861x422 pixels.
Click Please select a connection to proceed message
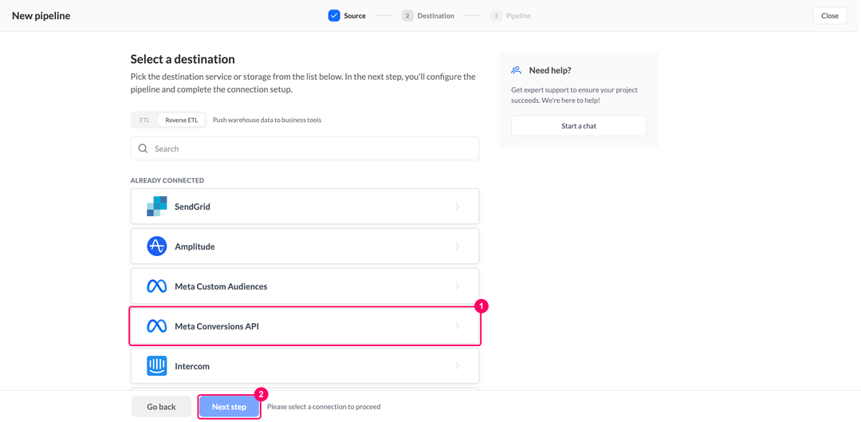click(x=324, y=407)
